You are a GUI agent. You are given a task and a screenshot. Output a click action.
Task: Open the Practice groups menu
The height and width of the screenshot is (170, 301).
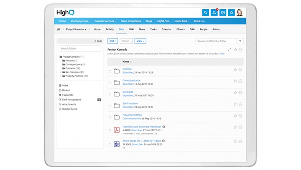[80, 21]
